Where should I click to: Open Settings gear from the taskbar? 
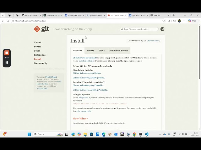[128, 134]
